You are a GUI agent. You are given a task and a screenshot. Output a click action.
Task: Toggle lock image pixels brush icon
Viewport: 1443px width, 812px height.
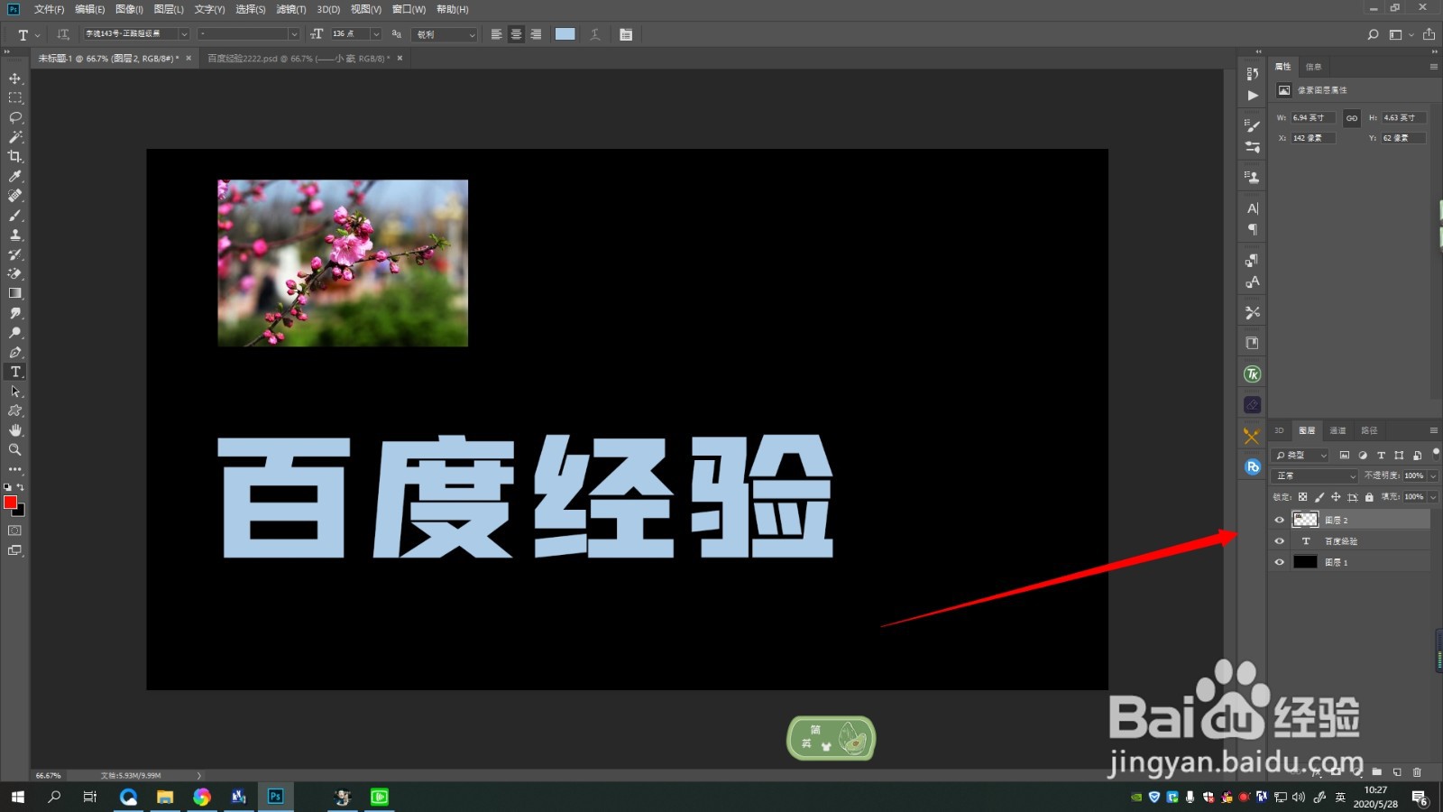(1319, 497)
